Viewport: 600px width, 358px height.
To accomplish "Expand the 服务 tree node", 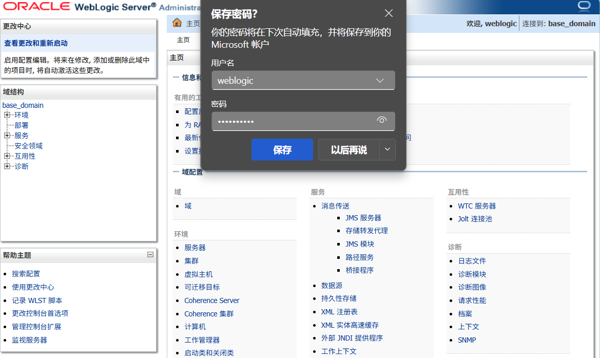I will [7, 136].
